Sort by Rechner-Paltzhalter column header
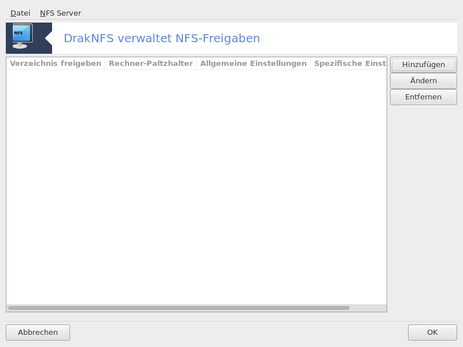The height and width of the screenshot is (347, 463). [x=150, y=64]
